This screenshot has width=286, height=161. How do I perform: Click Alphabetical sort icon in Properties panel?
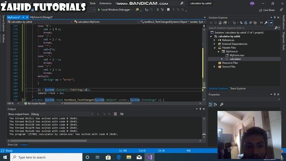coord(215,104)
